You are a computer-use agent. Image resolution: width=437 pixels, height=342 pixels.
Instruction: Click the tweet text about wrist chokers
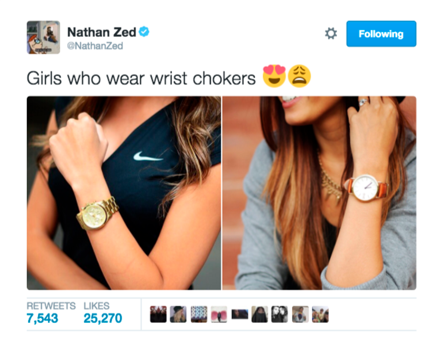tap(141, 78)
